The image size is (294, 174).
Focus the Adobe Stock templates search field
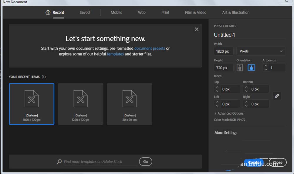(x=100, y=162)
